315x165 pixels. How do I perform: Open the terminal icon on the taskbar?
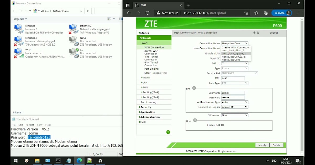pos(58,161)
